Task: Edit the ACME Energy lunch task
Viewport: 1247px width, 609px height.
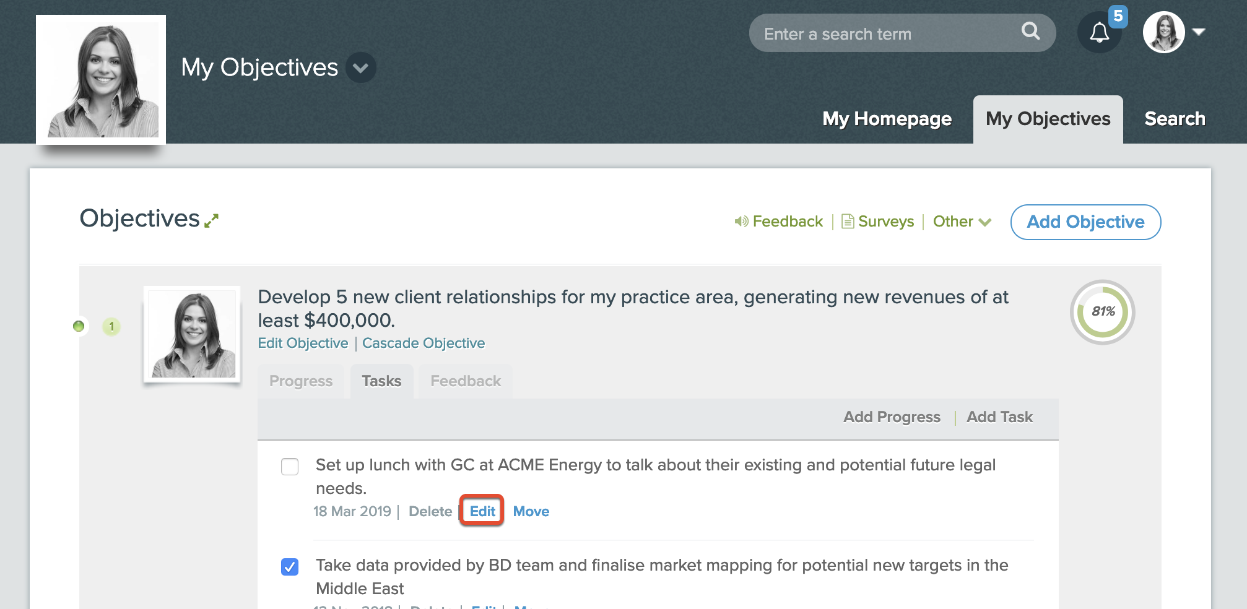Action: tap(482, 511)
